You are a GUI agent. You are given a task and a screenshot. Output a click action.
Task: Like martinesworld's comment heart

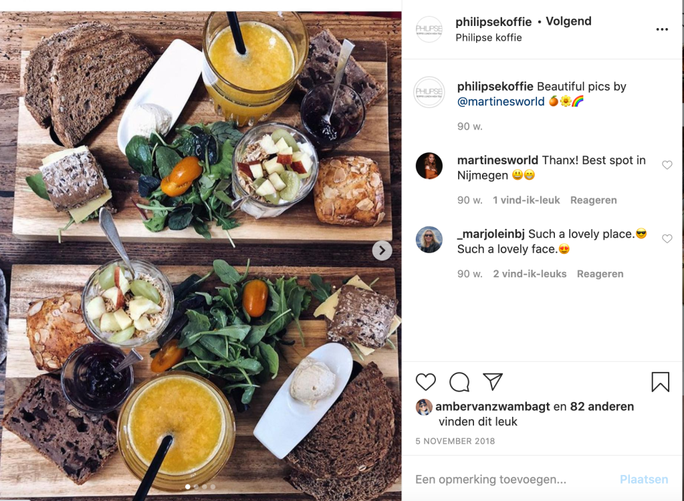coord(667,165)
